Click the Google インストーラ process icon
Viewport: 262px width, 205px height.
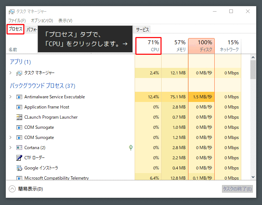click(19, 168)
